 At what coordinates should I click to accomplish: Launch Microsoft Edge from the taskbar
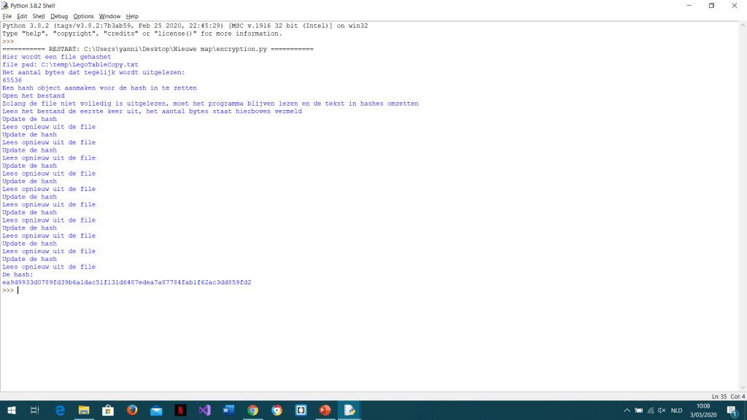tap(60, 411)
